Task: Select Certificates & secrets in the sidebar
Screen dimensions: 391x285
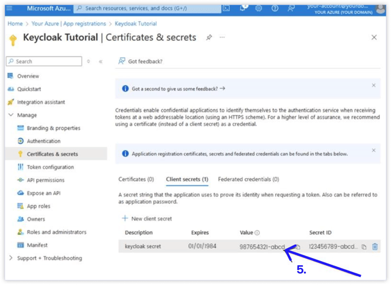Action: [57, 154]
